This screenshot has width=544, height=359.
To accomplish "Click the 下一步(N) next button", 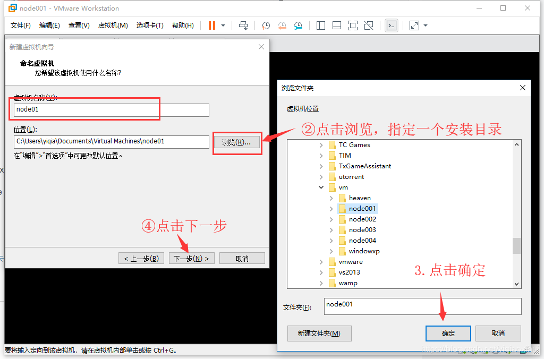I will 191,259.
